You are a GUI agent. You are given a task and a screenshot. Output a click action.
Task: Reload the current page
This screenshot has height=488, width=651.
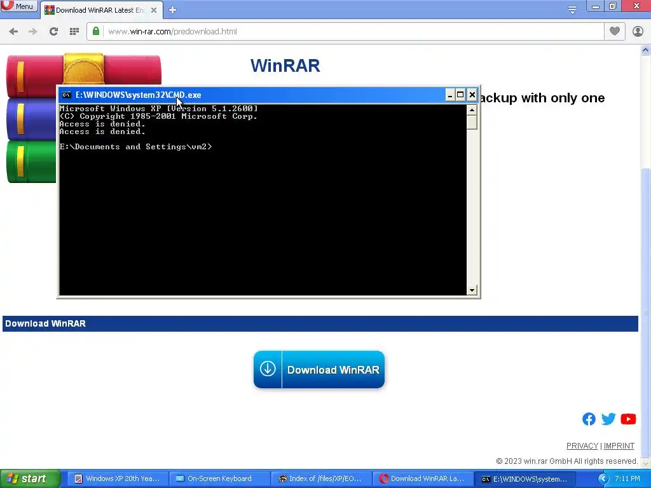53,32
